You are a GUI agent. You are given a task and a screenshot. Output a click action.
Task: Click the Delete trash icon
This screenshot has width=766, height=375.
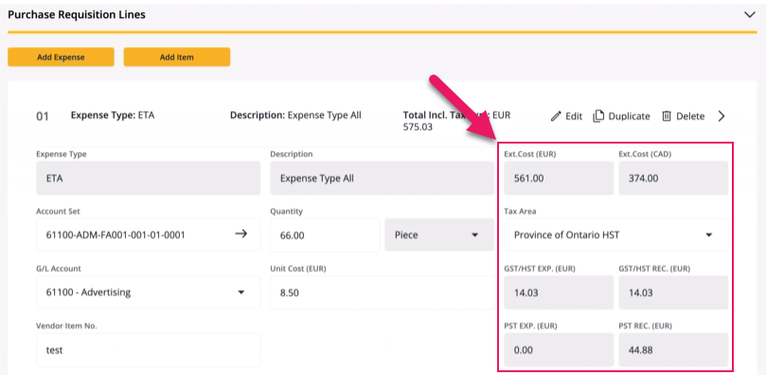pos(667,116)
